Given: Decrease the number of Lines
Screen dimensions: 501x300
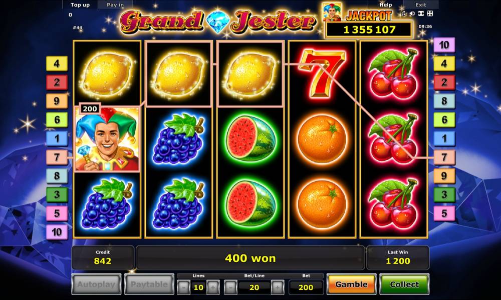Looking at the screenshot, I should 184,287.
